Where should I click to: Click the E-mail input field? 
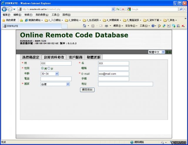tap(114, 74)
